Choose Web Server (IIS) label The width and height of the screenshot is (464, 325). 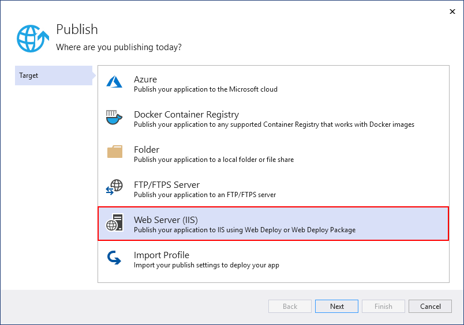pyautogui.click(x=166, y=220)
